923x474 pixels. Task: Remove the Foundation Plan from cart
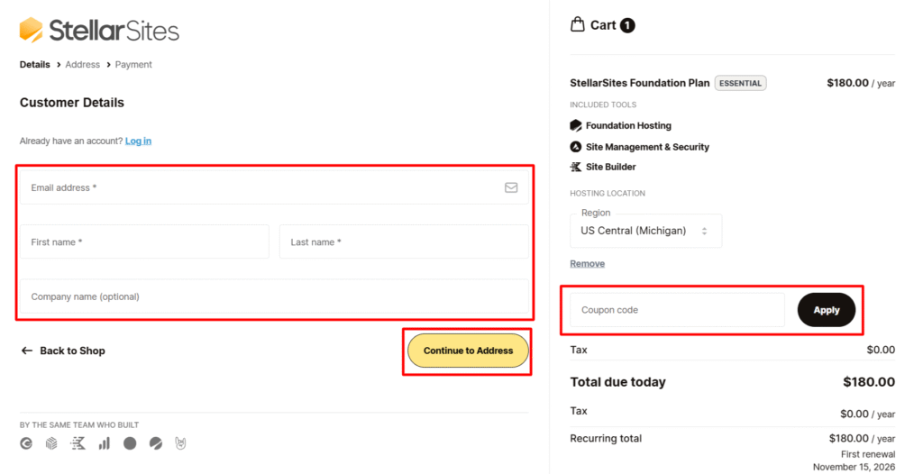pos(587,264)
